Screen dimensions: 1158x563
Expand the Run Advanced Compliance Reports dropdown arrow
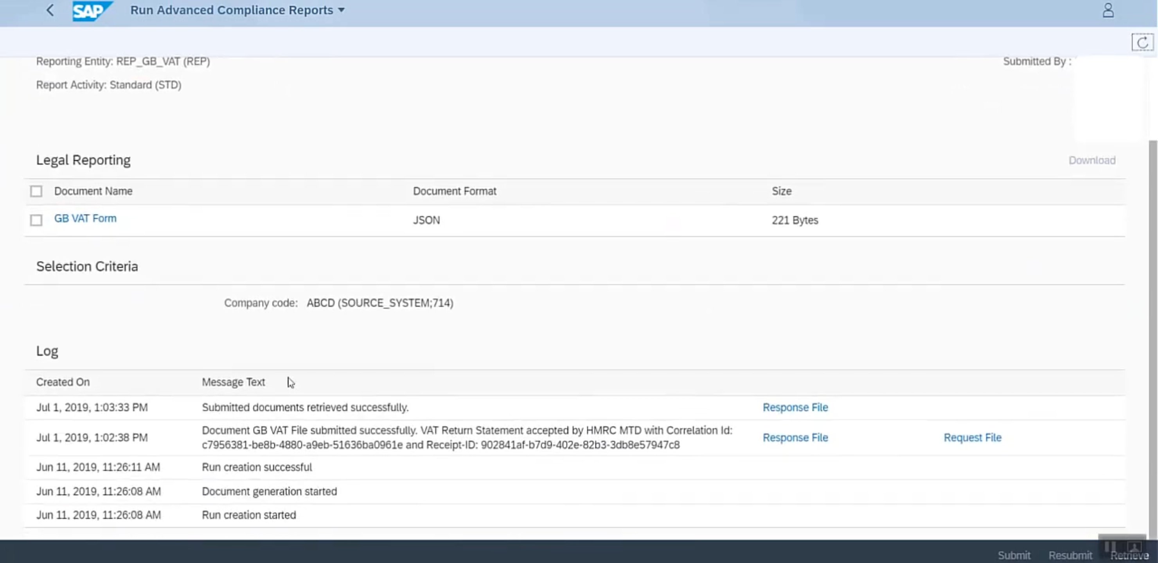(341, 10)
